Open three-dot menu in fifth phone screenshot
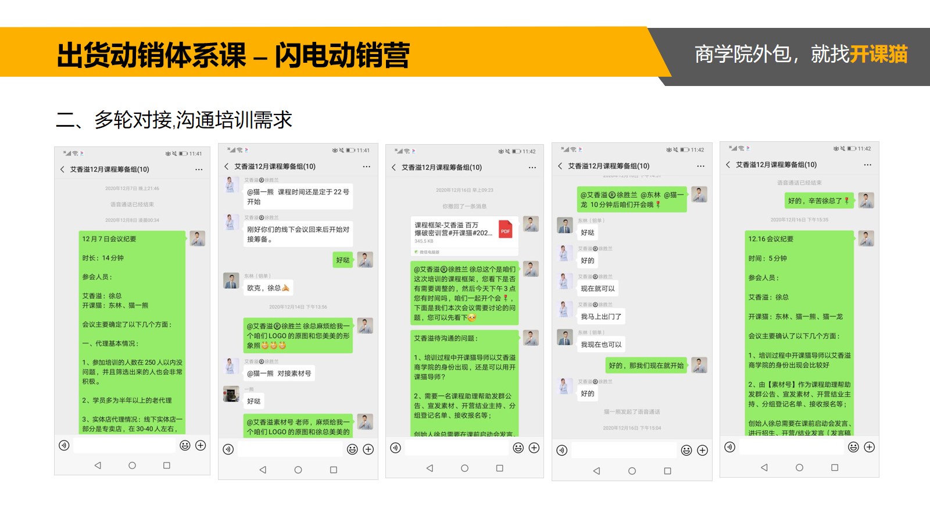Viewport: 930px width, 523px height. click(x=868, y=165)
